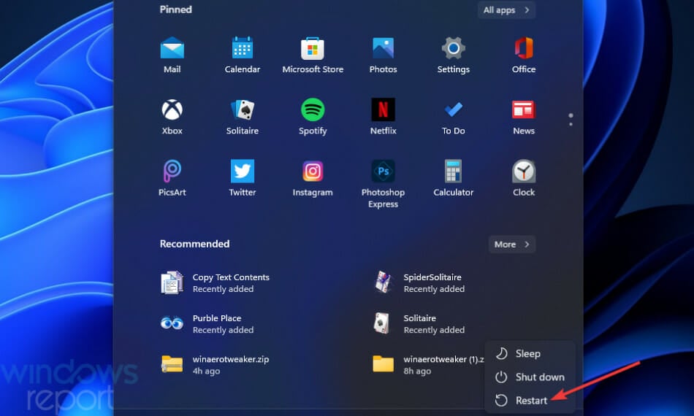The image size is (694, 416).
Task: Open the Clock app
Action: pos(524,178)
